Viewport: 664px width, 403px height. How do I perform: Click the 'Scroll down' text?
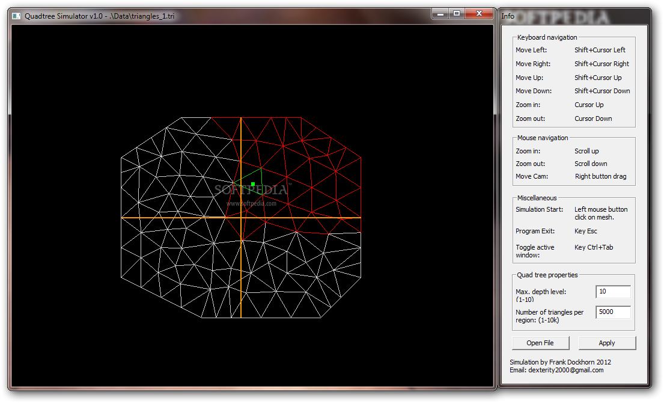(x=591, y=164)
